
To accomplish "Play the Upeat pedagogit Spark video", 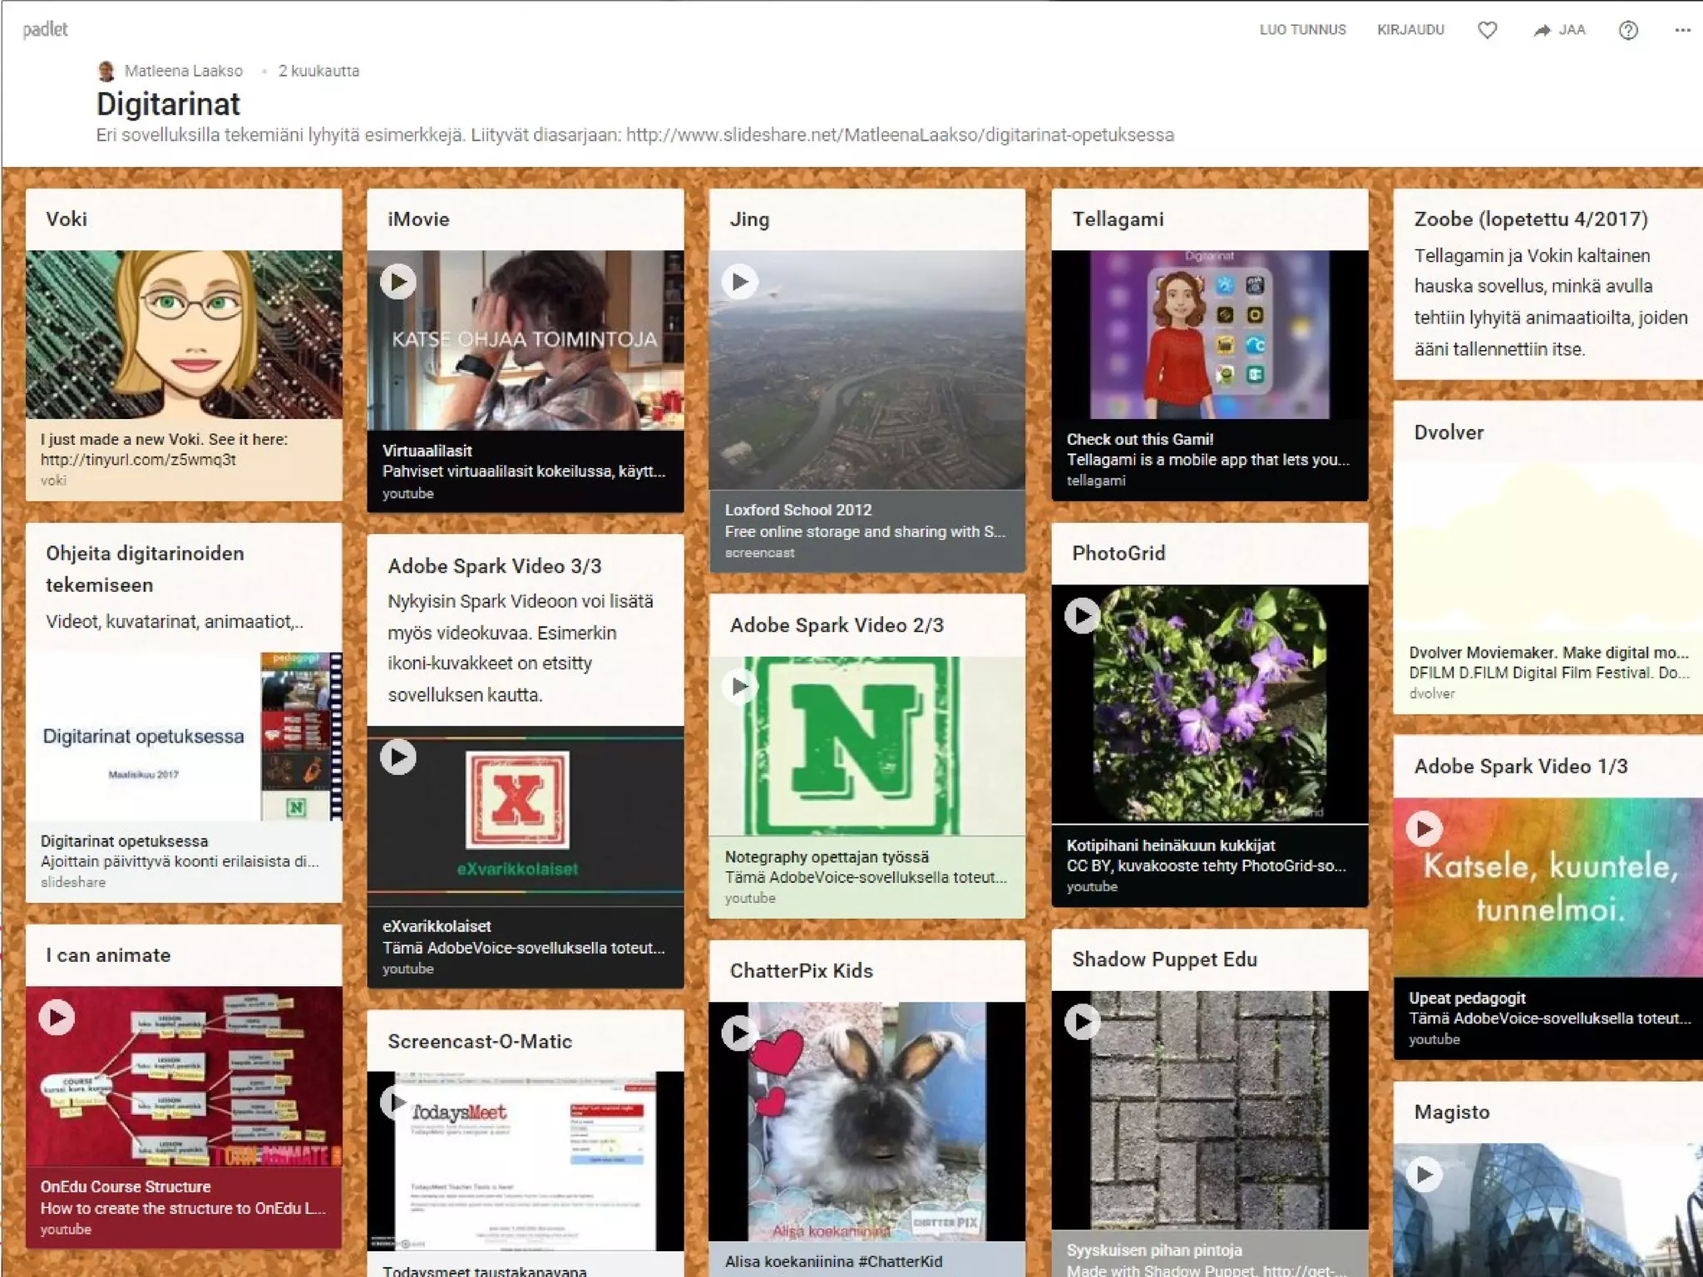I will pyautogui.click(x=1424, y=829).
